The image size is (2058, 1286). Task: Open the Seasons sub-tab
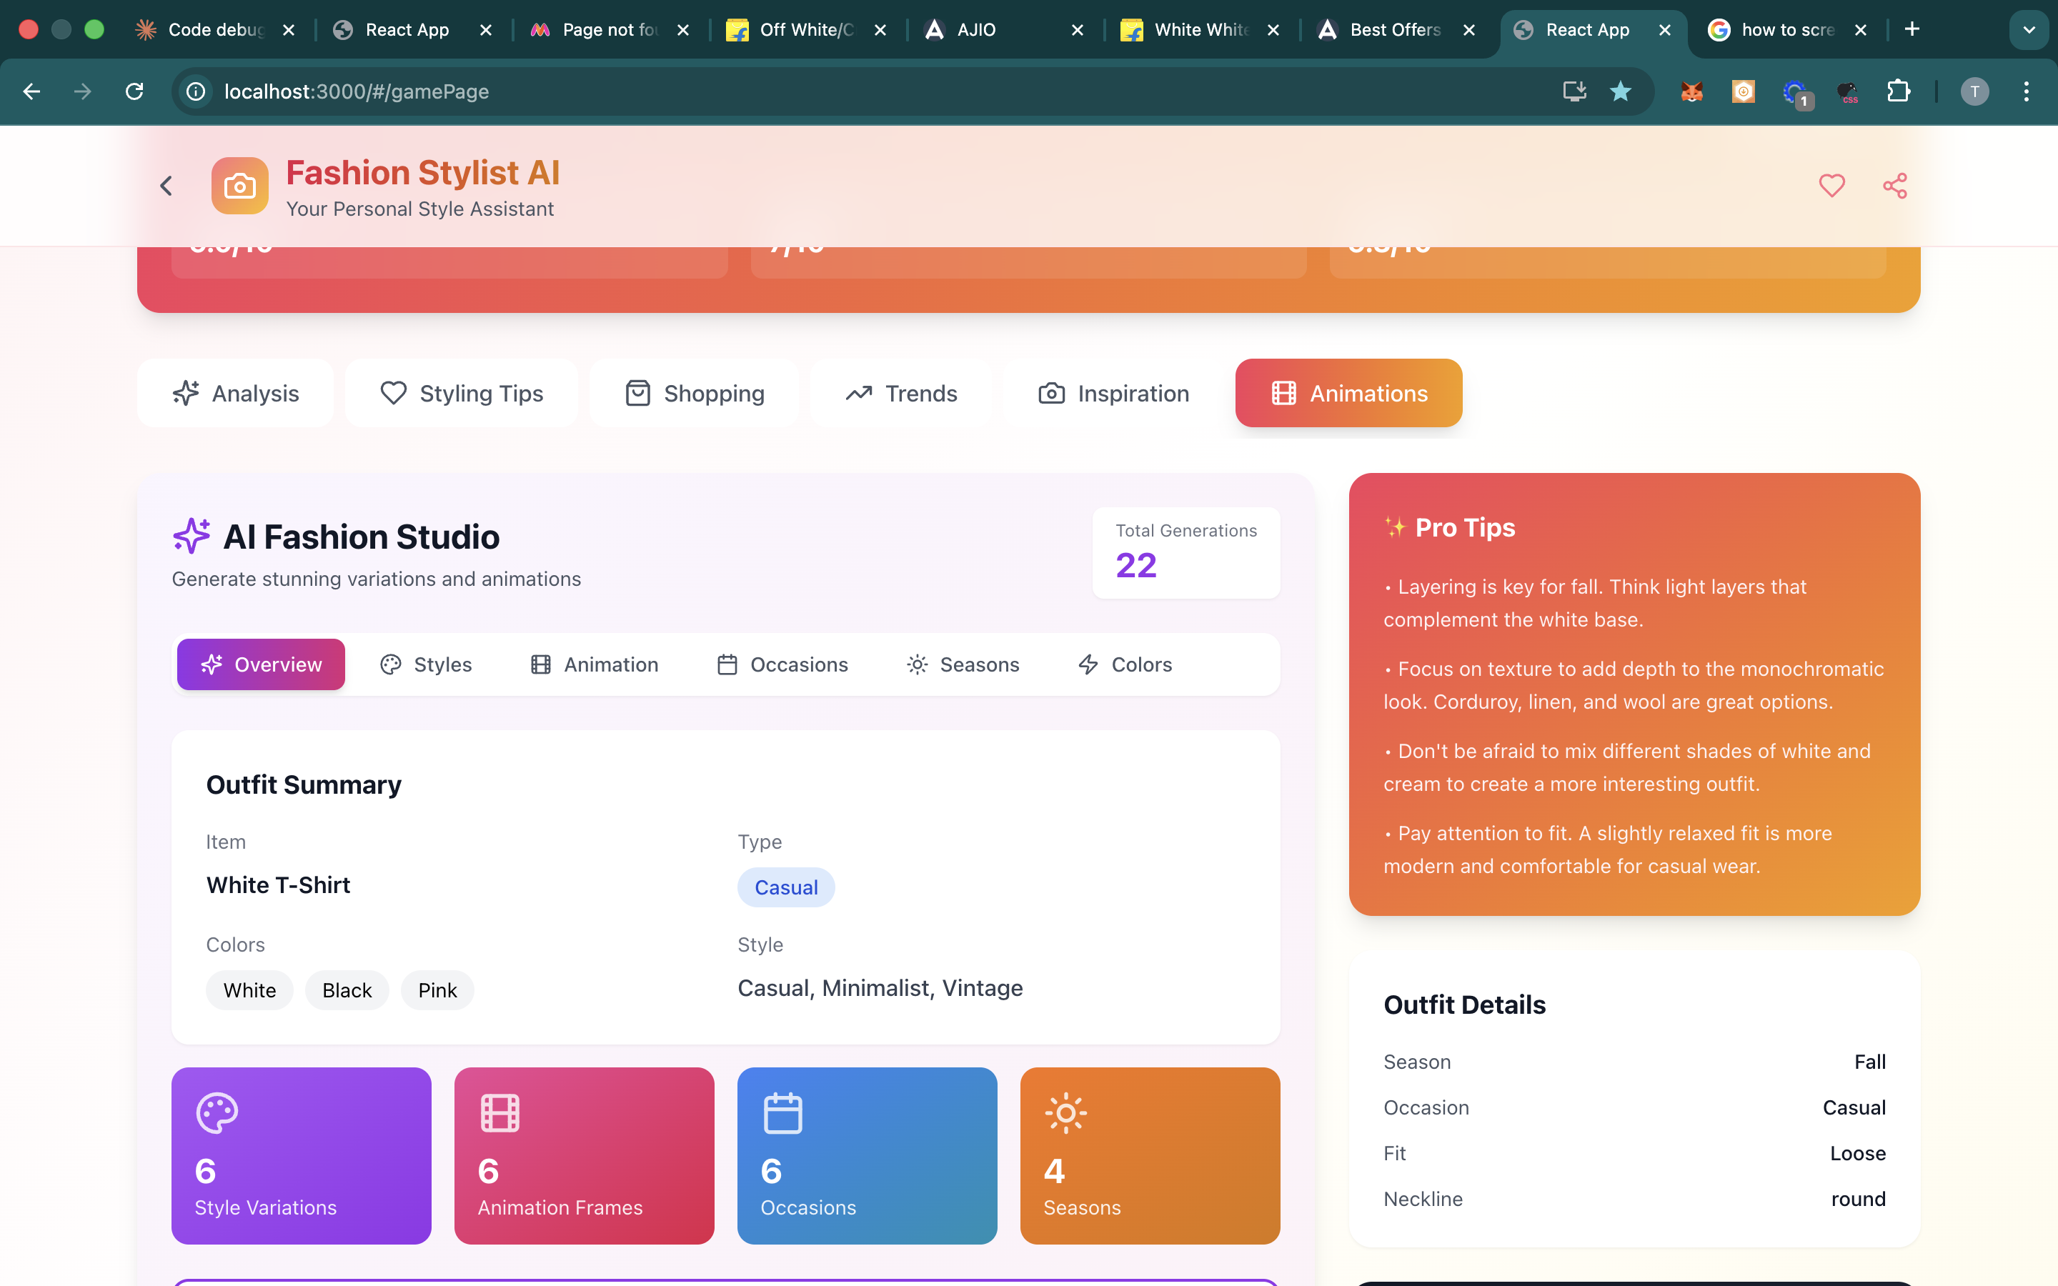coord(963,664)
